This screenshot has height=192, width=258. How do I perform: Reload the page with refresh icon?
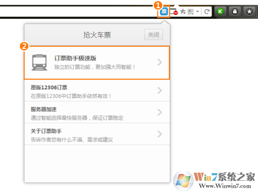207,12
